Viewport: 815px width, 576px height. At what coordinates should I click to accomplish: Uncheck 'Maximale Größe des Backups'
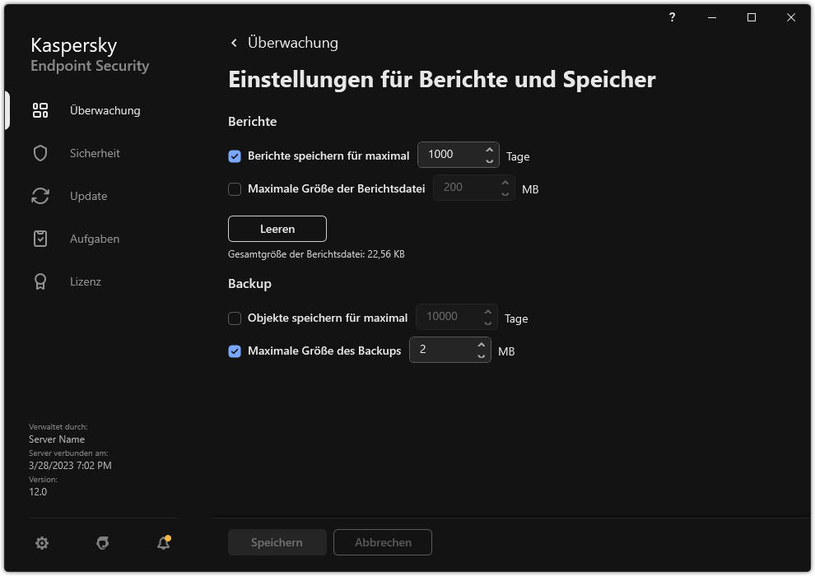point(235,351)
